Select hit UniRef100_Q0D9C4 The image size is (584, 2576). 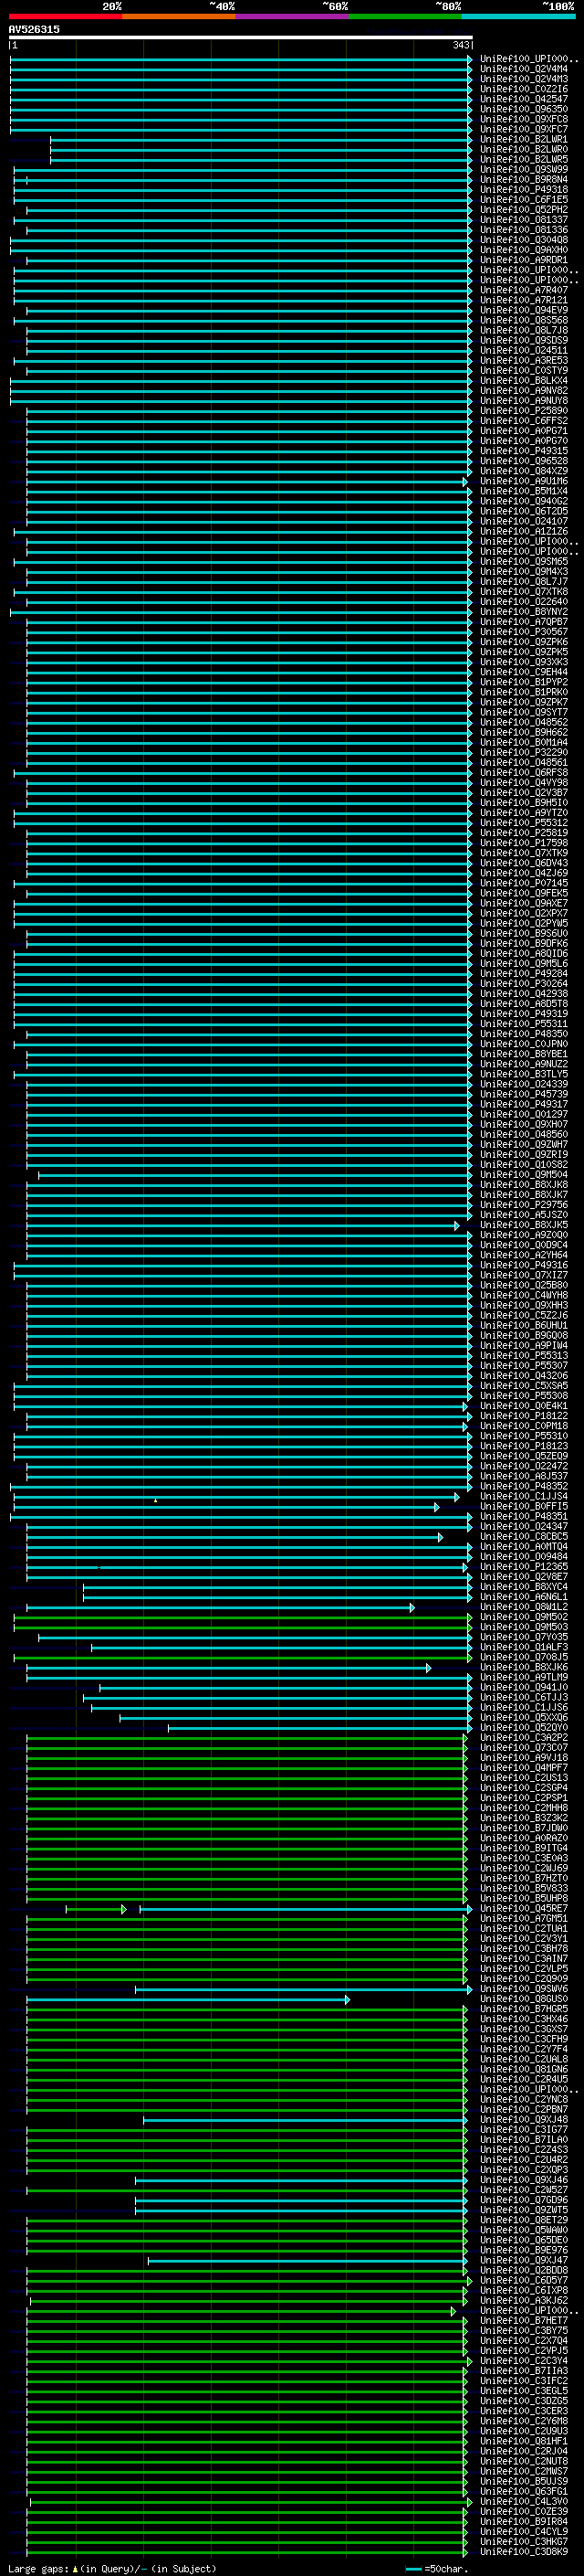pyautogui.click(x=524, y=1245)
